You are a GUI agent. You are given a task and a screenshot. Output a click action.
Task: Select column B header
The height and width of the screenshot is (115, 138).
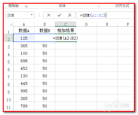(45, 24)
